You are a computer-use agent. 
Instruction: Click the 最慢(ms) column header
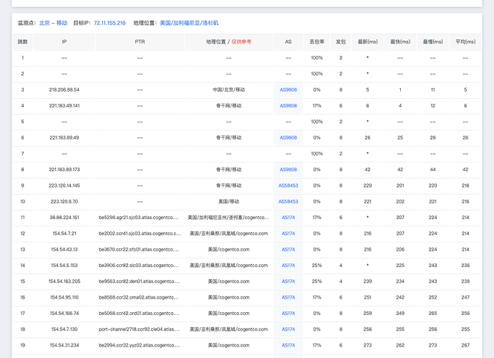(x=433, y=42)
